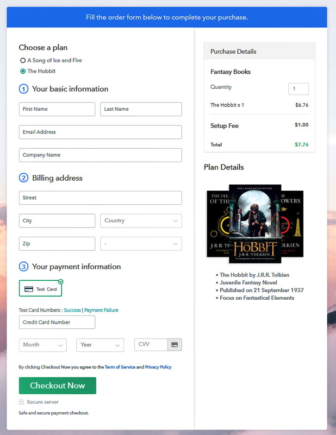
Task: Focus the Company Name field
Action: click(x=100, y=155)
